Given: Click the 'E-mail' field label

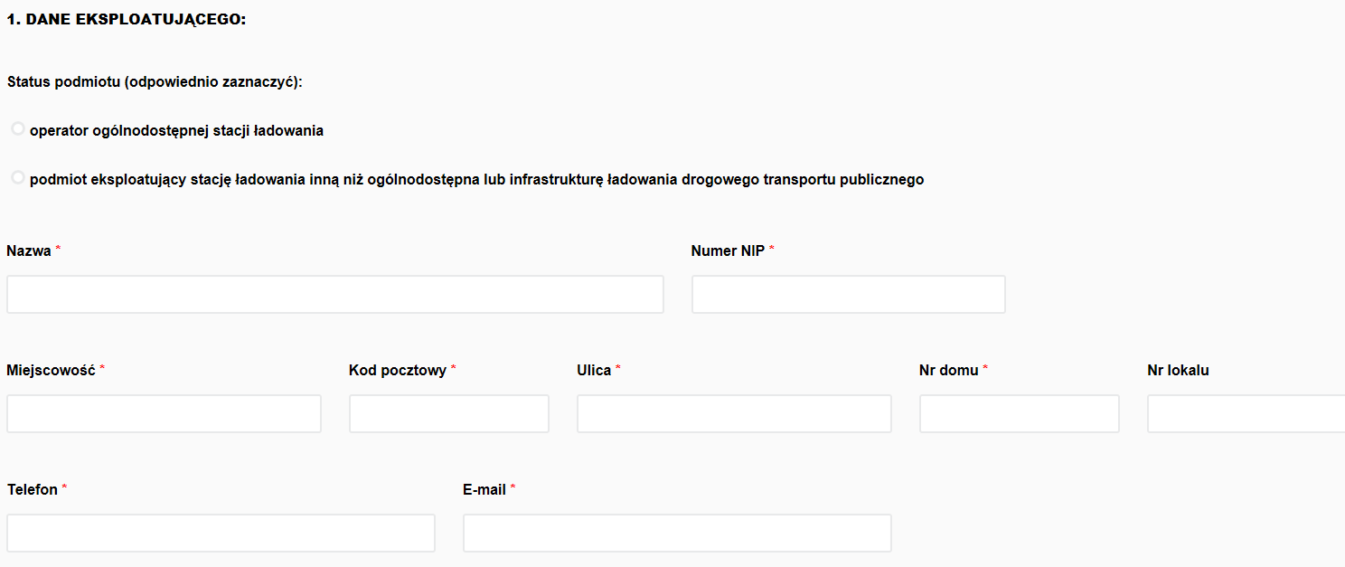Looking at the screenshot, I should 484,489.
